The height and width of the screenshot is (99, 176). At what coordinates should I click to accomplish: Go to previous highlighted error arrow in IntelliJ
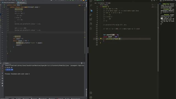[82, 5]
